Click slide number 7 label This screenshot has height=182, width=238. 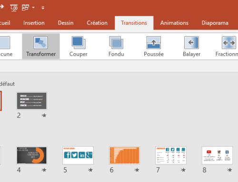tap(158, 170)
